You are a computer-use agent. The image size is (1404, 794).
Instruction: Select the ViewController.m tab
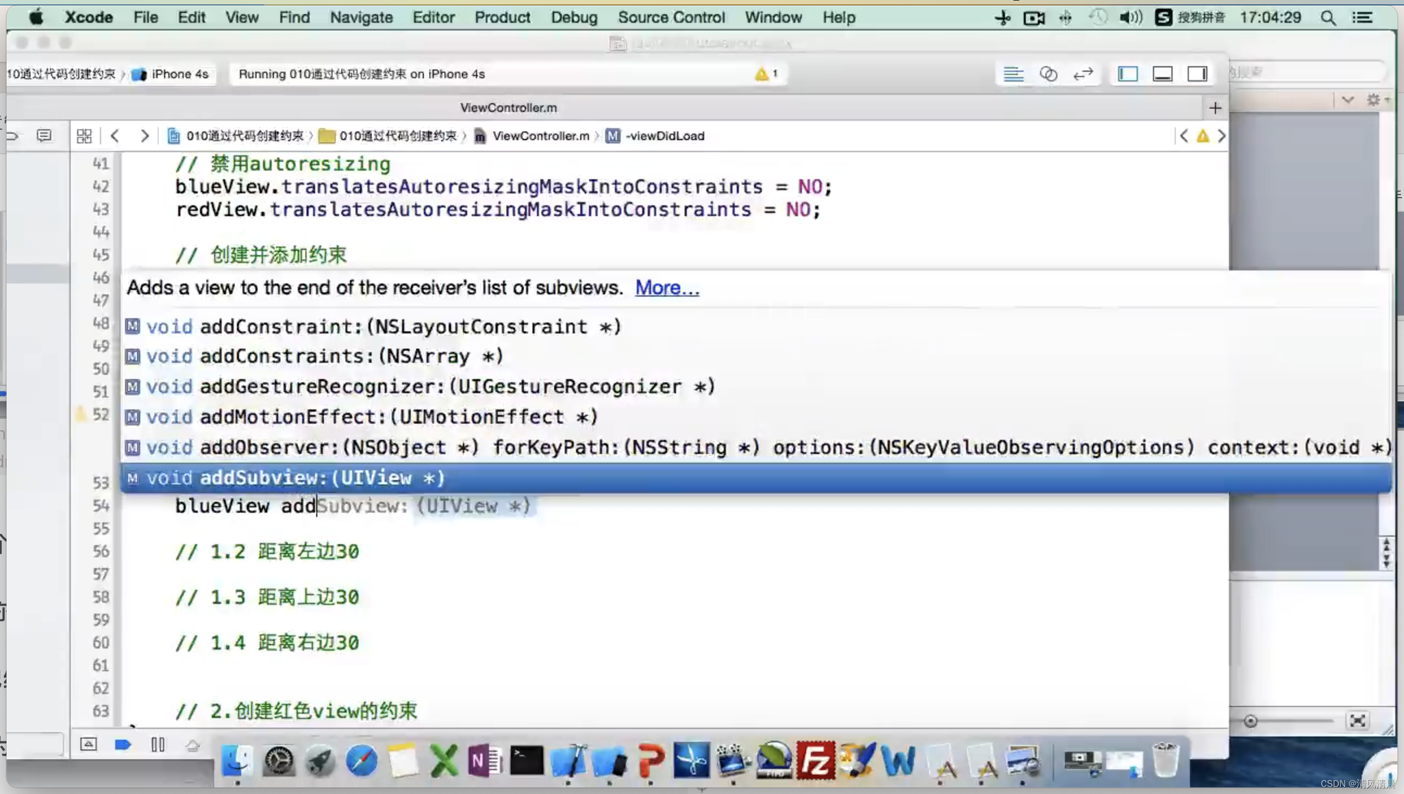(509, 108)
